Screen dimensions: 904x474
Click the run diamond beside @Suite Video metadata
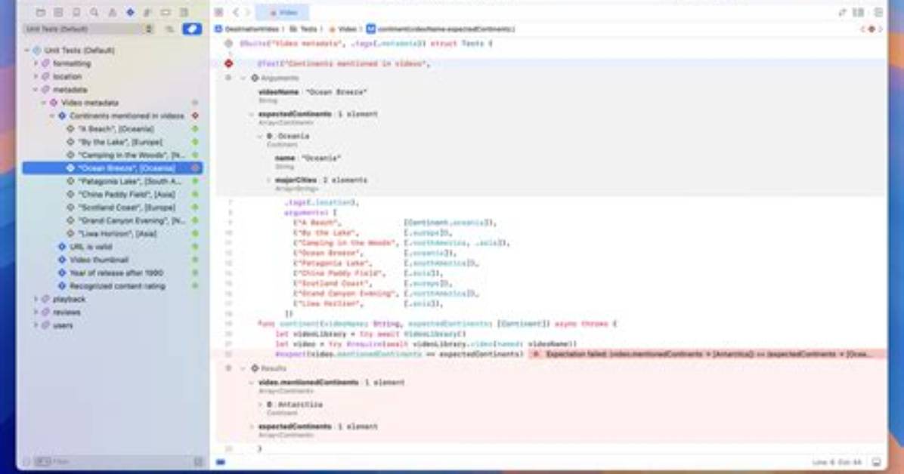point(228,43)
